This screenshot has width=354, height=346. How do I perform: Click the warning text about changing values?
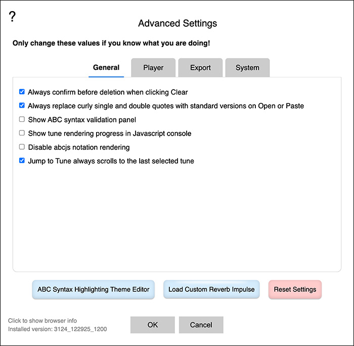click(x=111, y=43)
